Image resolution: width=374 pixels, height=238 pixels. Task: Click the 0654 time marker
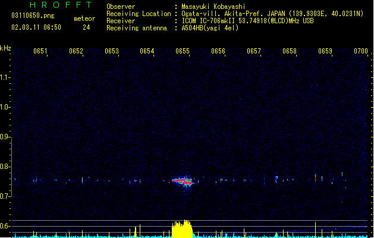(147, 51)
